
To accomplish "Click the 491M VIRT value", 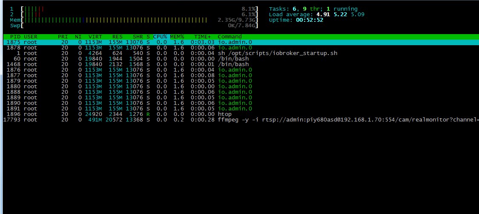I will (x=95, y=119).
